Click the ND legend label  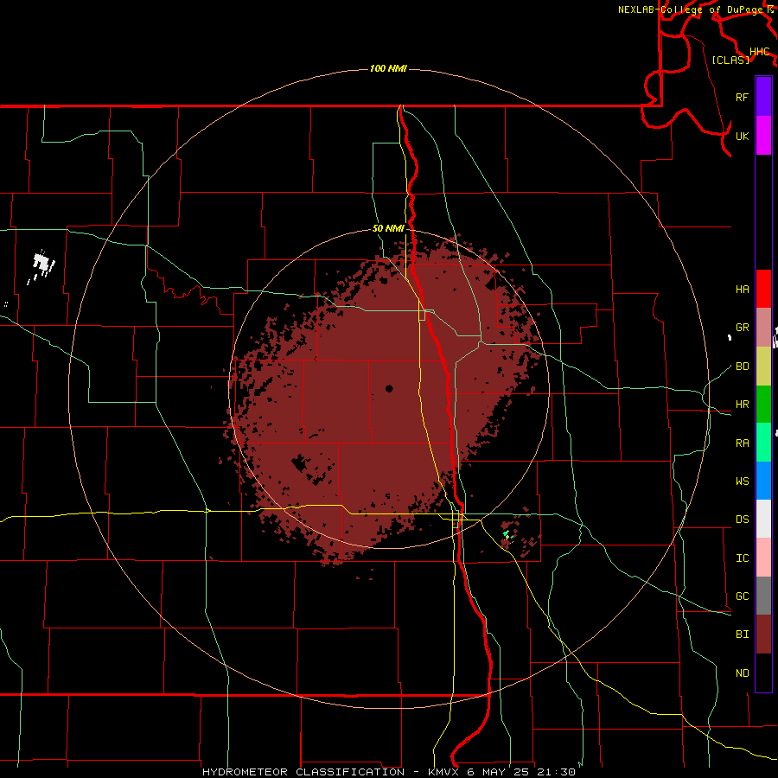click(x=743, y=673)
